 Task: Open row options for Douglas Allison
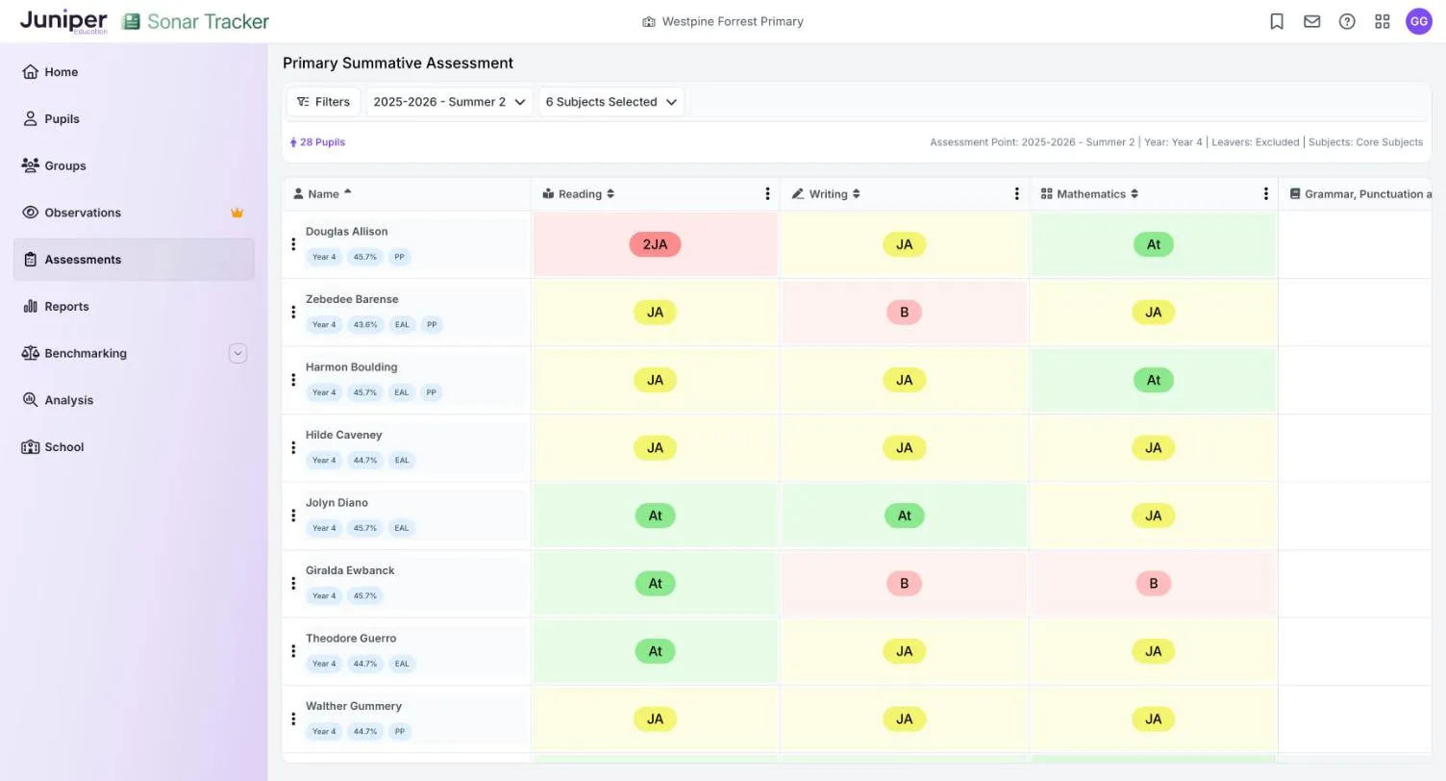click(293, 244)
